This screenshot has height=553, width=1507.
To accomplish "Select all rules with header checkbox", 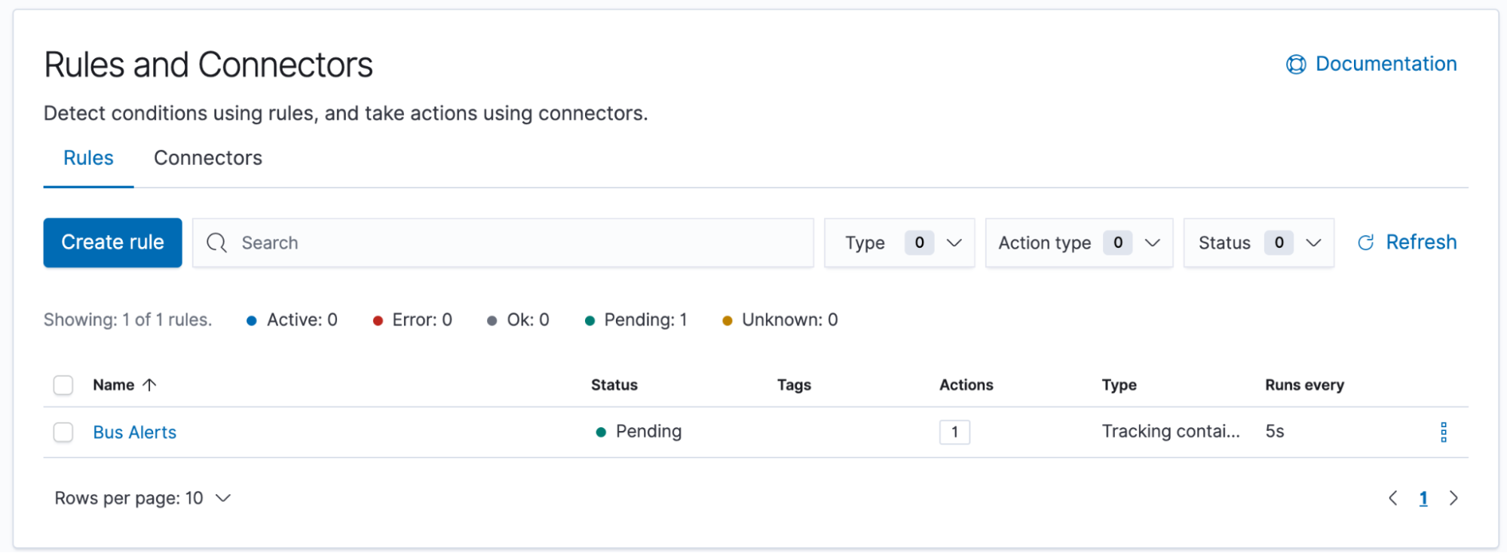I will [63, 386].
